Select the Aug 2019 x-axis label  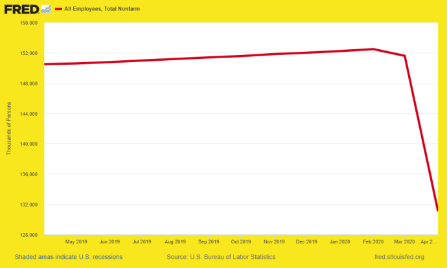[x=175, y=242]
